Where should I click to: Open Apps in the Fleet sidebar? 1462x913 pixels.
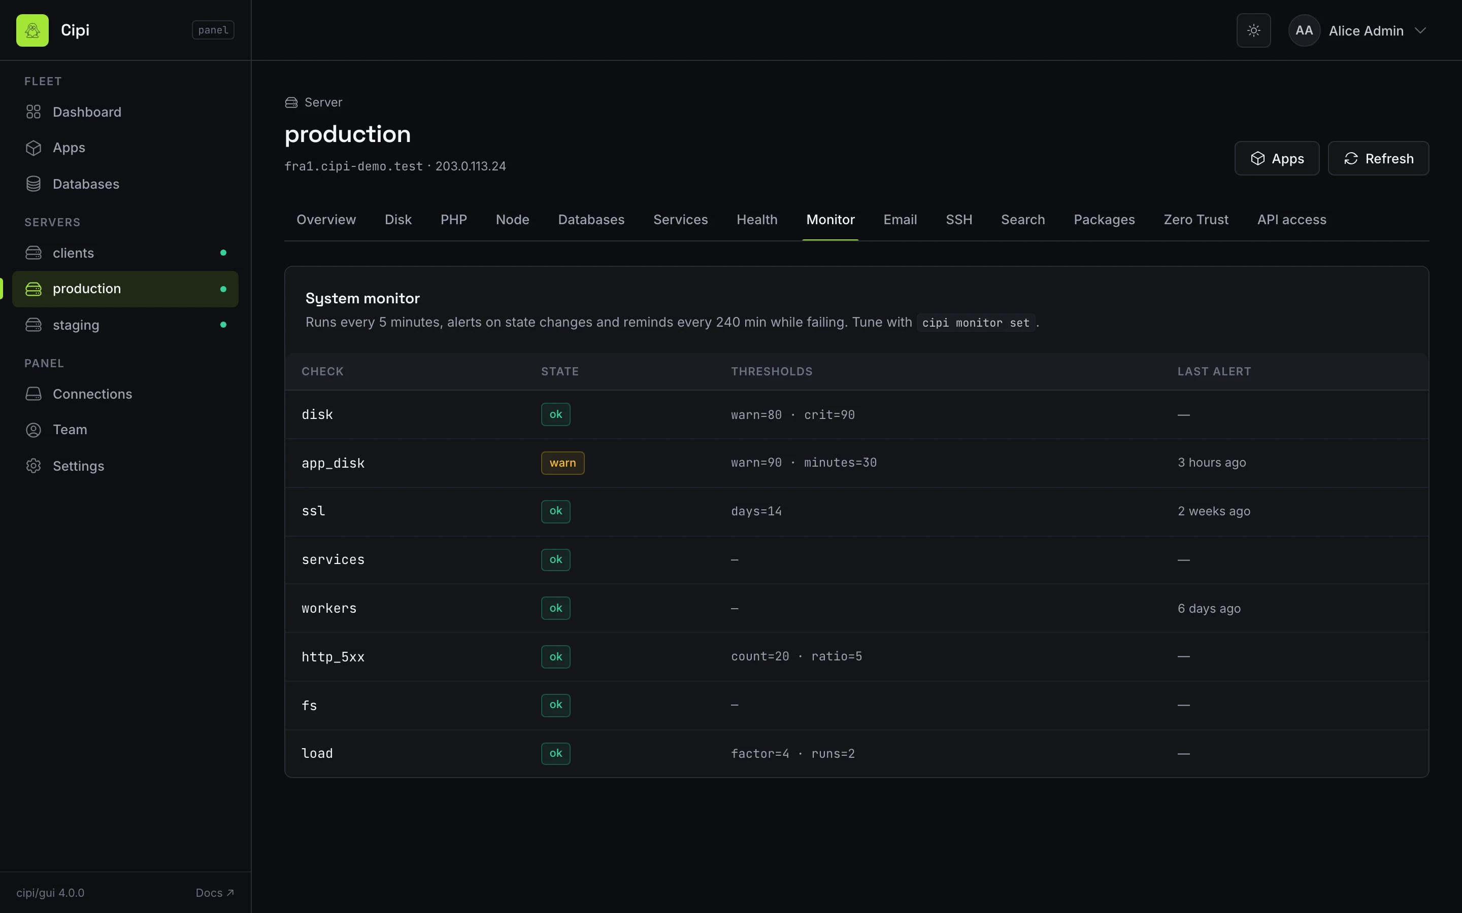click(x=125, y=148)
